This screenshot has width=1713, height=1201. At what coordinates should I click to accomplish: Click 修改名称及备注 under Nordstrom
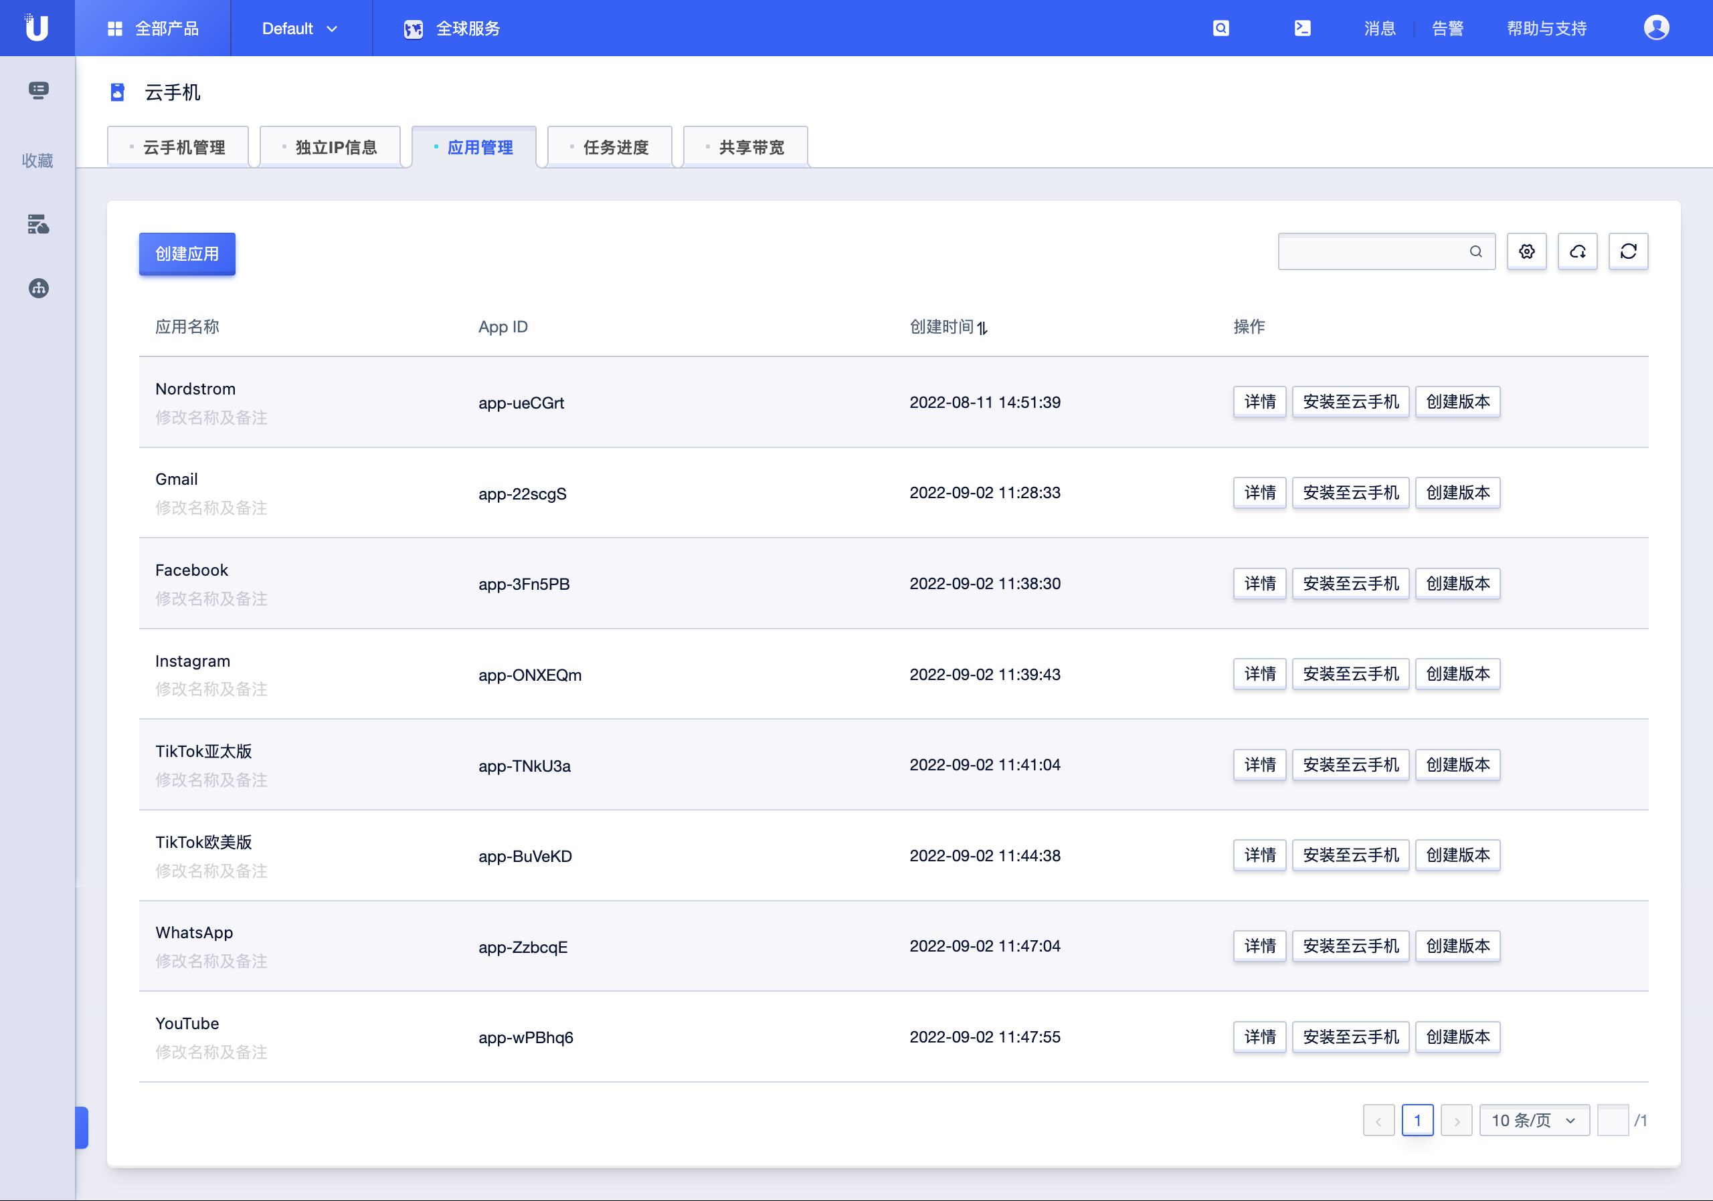211,417
